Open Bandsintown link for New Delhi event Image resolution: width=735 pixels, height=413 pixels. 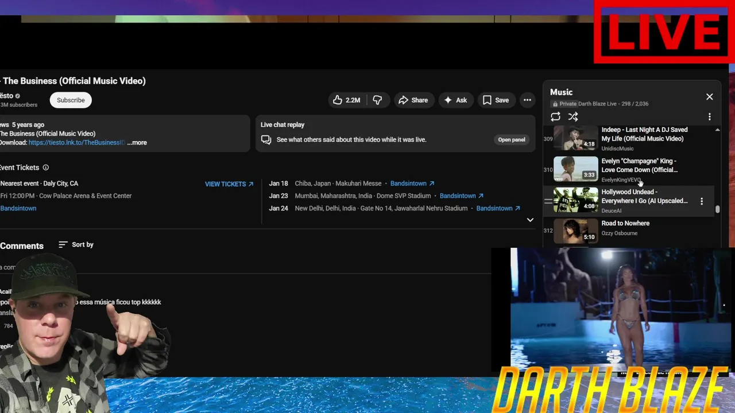[498, 208]
